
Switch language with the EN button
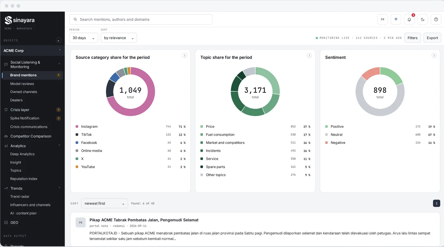pos(382,19)
